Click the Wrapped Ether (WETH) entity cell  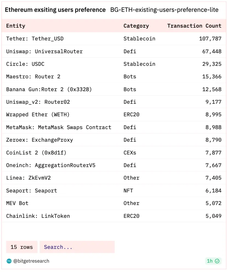(38, 115)
